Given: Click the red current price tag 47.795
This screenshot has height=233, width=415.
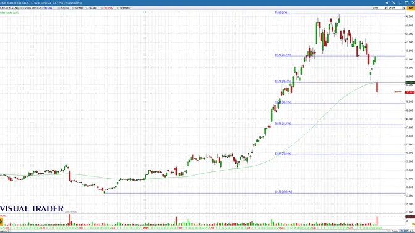Looking at the screenshot, I should point(409,92).
